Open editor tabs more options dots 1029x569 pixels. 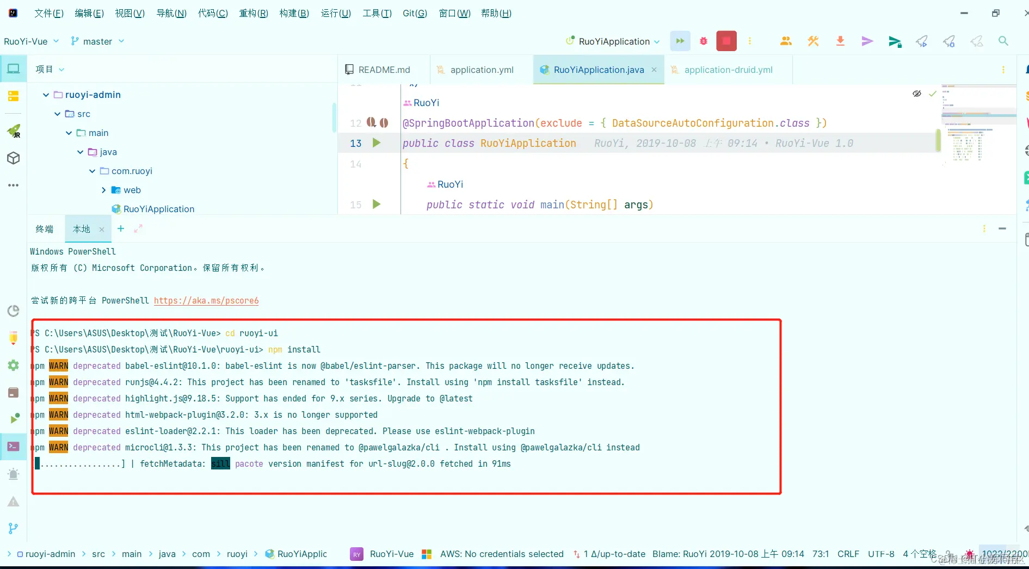pos(1003,70)
